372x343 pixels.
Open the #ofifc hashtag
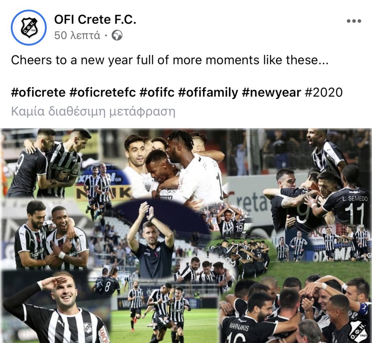157,92
